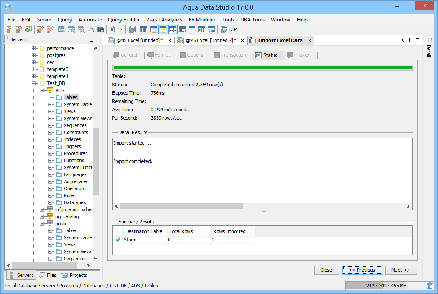The height and width of the screenshot is (294, 438).
Task: Expand the postgres database node
Action: 33,55
